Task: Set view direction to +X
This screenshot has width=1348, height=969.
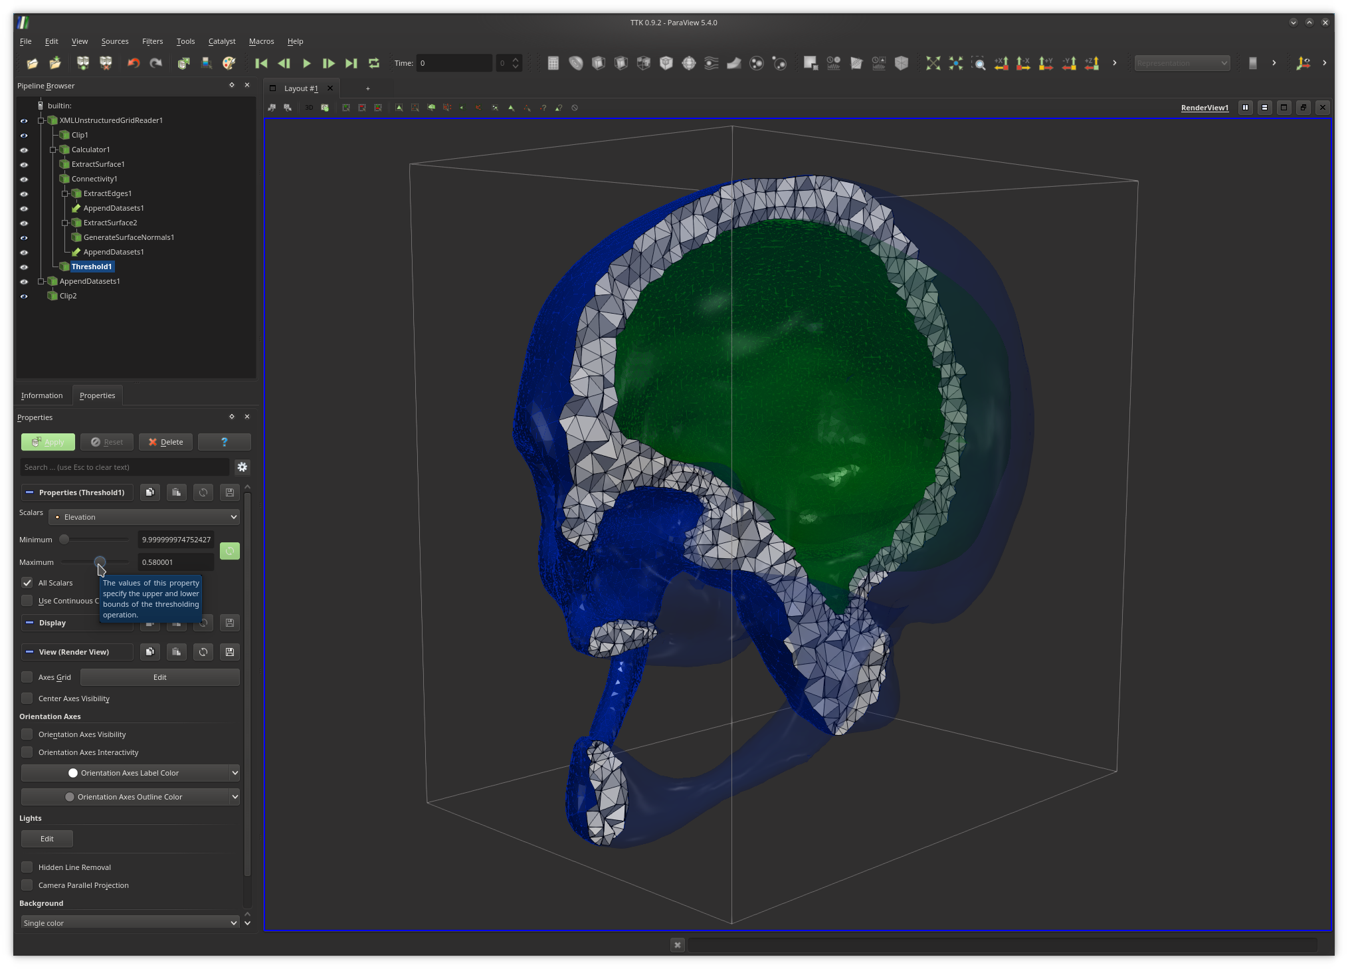Action: point(1001,63)
